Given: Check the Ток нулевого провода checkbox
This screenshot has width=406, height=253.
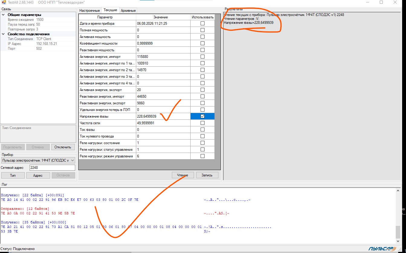Looking at the screenshot, I should click(x=202, y=136).
